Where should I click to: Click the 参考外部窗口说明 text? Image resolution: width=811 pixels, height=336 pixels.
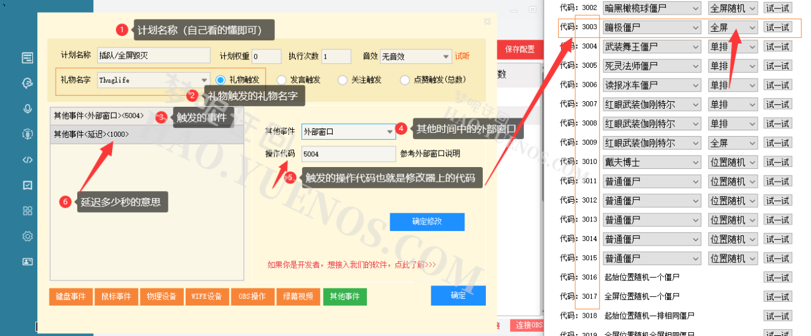point(430,154)
